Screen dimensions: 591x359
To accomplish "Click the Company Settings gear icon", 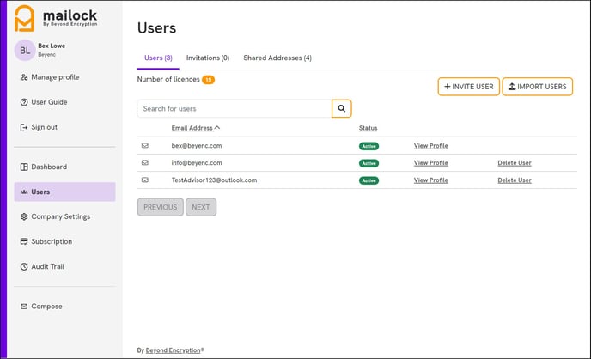I will click(x=24, y=216).
